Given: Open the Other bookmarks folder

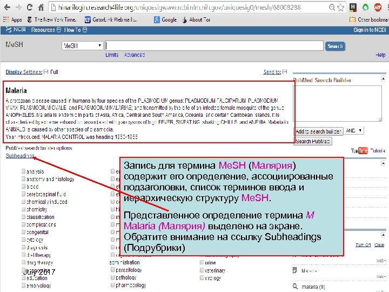Looking at the screenshot, I should (x=368, y=19).
